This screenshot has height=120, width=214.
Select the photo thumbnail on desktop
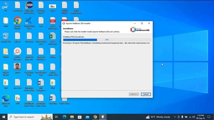17,68
